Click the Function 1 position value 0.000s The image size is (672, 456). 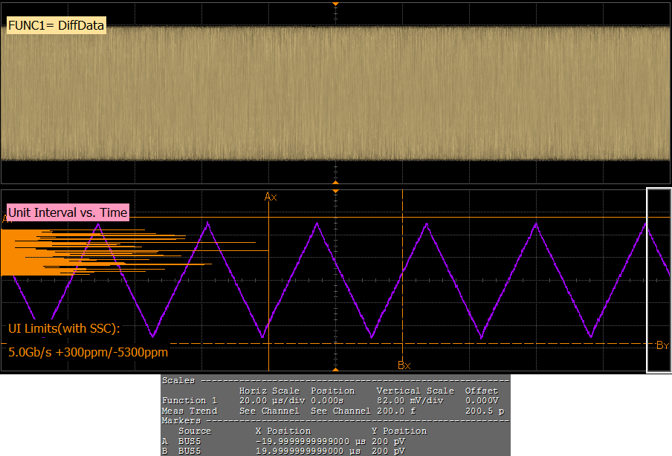(x=330, y=400)
